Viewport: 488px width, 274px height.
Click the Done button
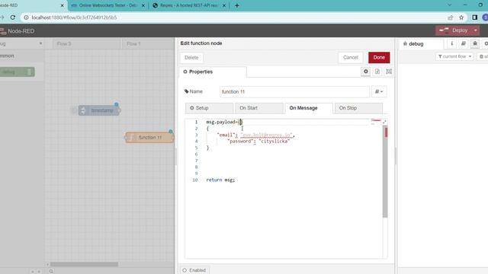coord(379,58)
